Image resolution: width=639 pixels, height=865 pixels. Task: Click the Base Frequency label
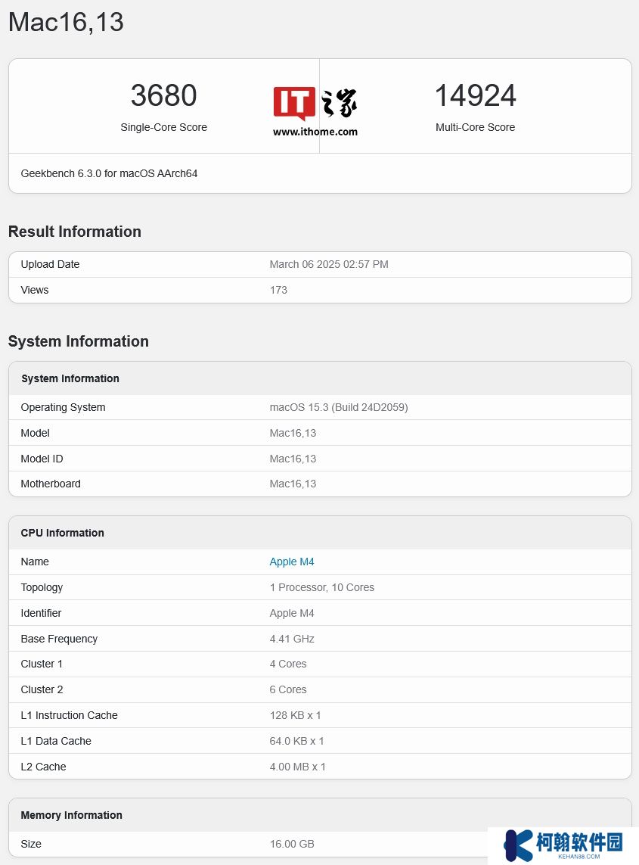tap(59, 639)
